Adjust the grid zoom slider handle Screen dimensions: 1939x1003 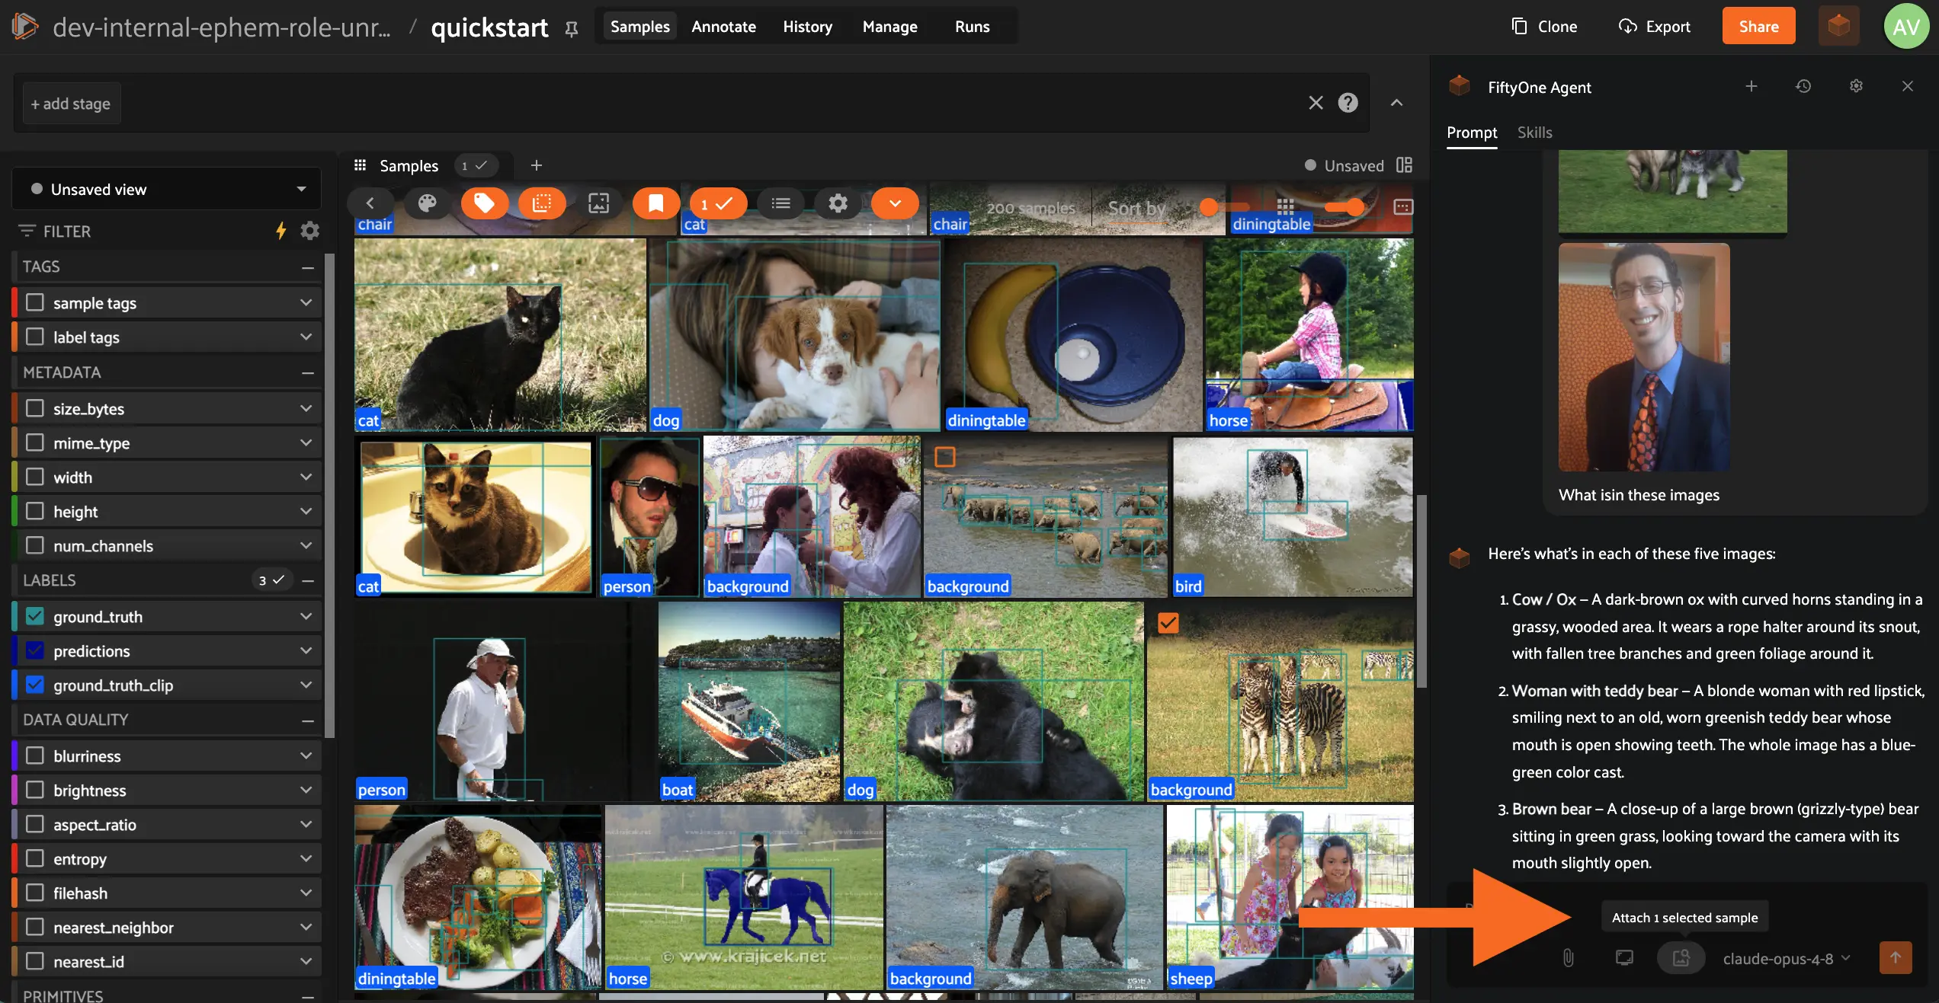[1354, 207]
